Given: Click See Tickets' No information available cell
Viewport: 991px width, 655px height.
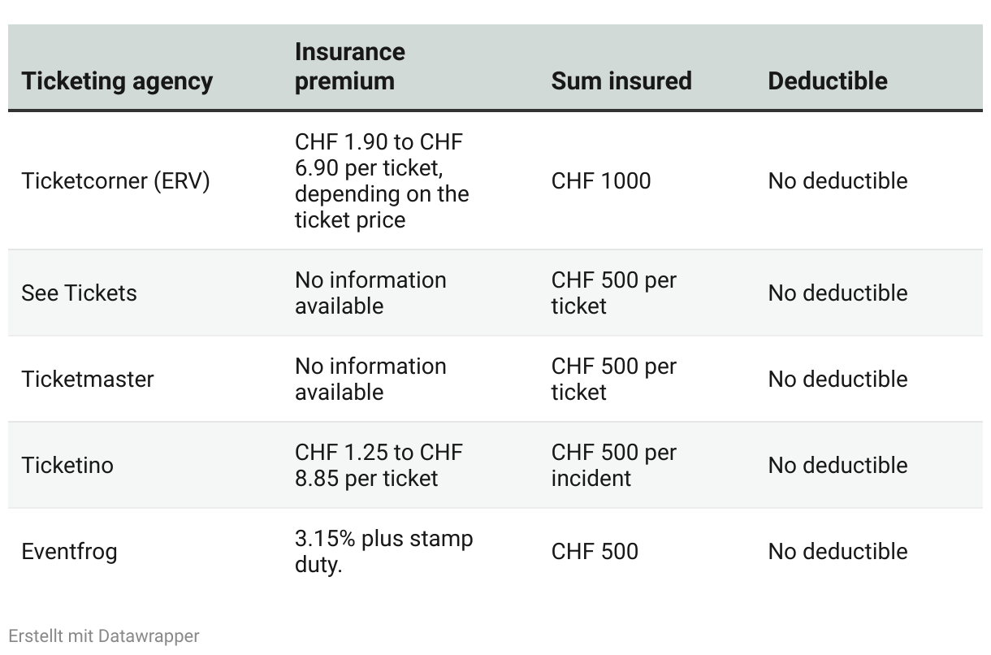Looking at the screenshot, I should pos(370,293).
